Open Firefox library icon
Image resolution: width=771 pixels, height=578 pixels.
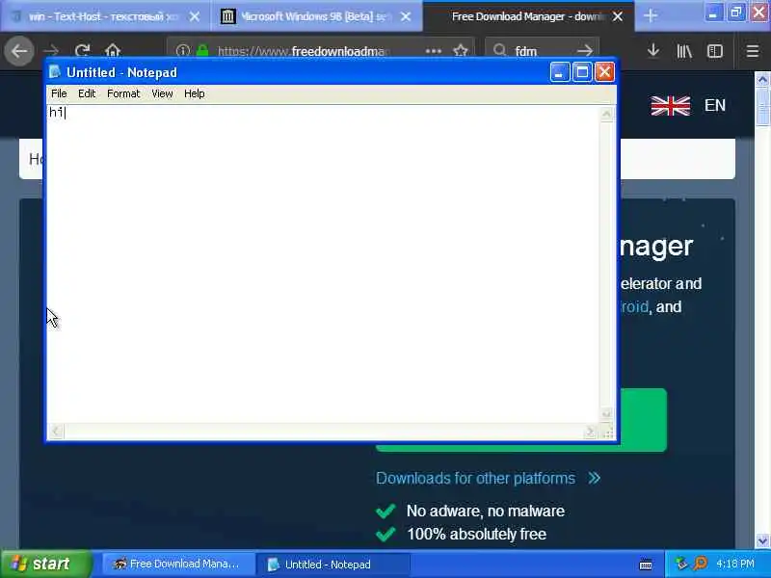click(x=684, y=51)
